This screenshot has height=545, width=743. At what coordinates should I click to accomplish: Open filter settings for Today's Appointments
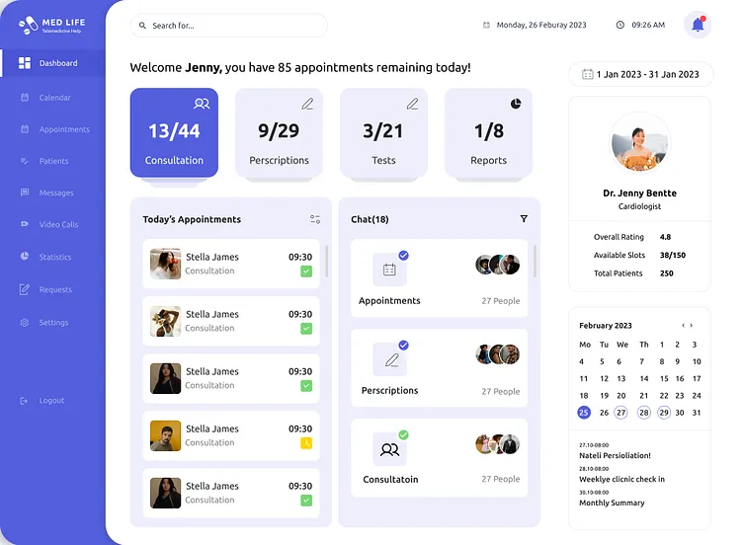tap(315, 219)
